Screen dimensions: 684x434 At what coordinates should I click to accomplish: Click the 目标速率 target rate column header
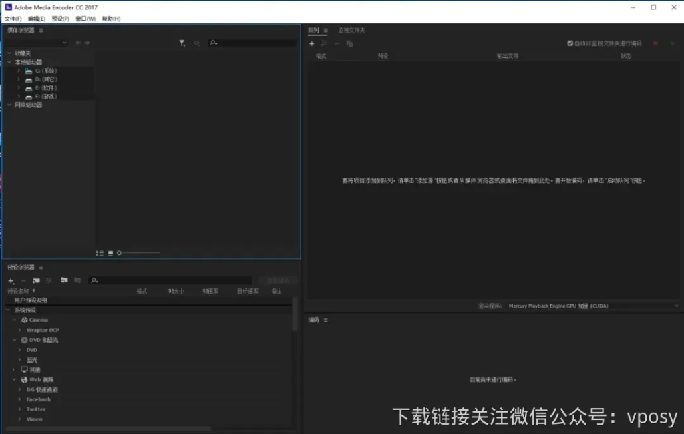pyautogui.click(x=248, y=291)
